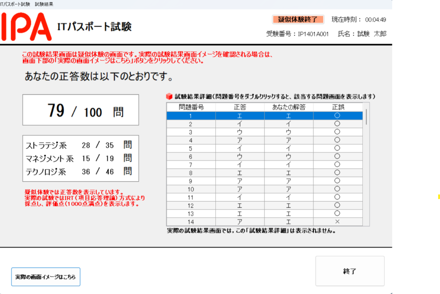Click the 問題番号 column header
Image resolution: width=440 pixels, height=294 pixels.
(191, 107)
